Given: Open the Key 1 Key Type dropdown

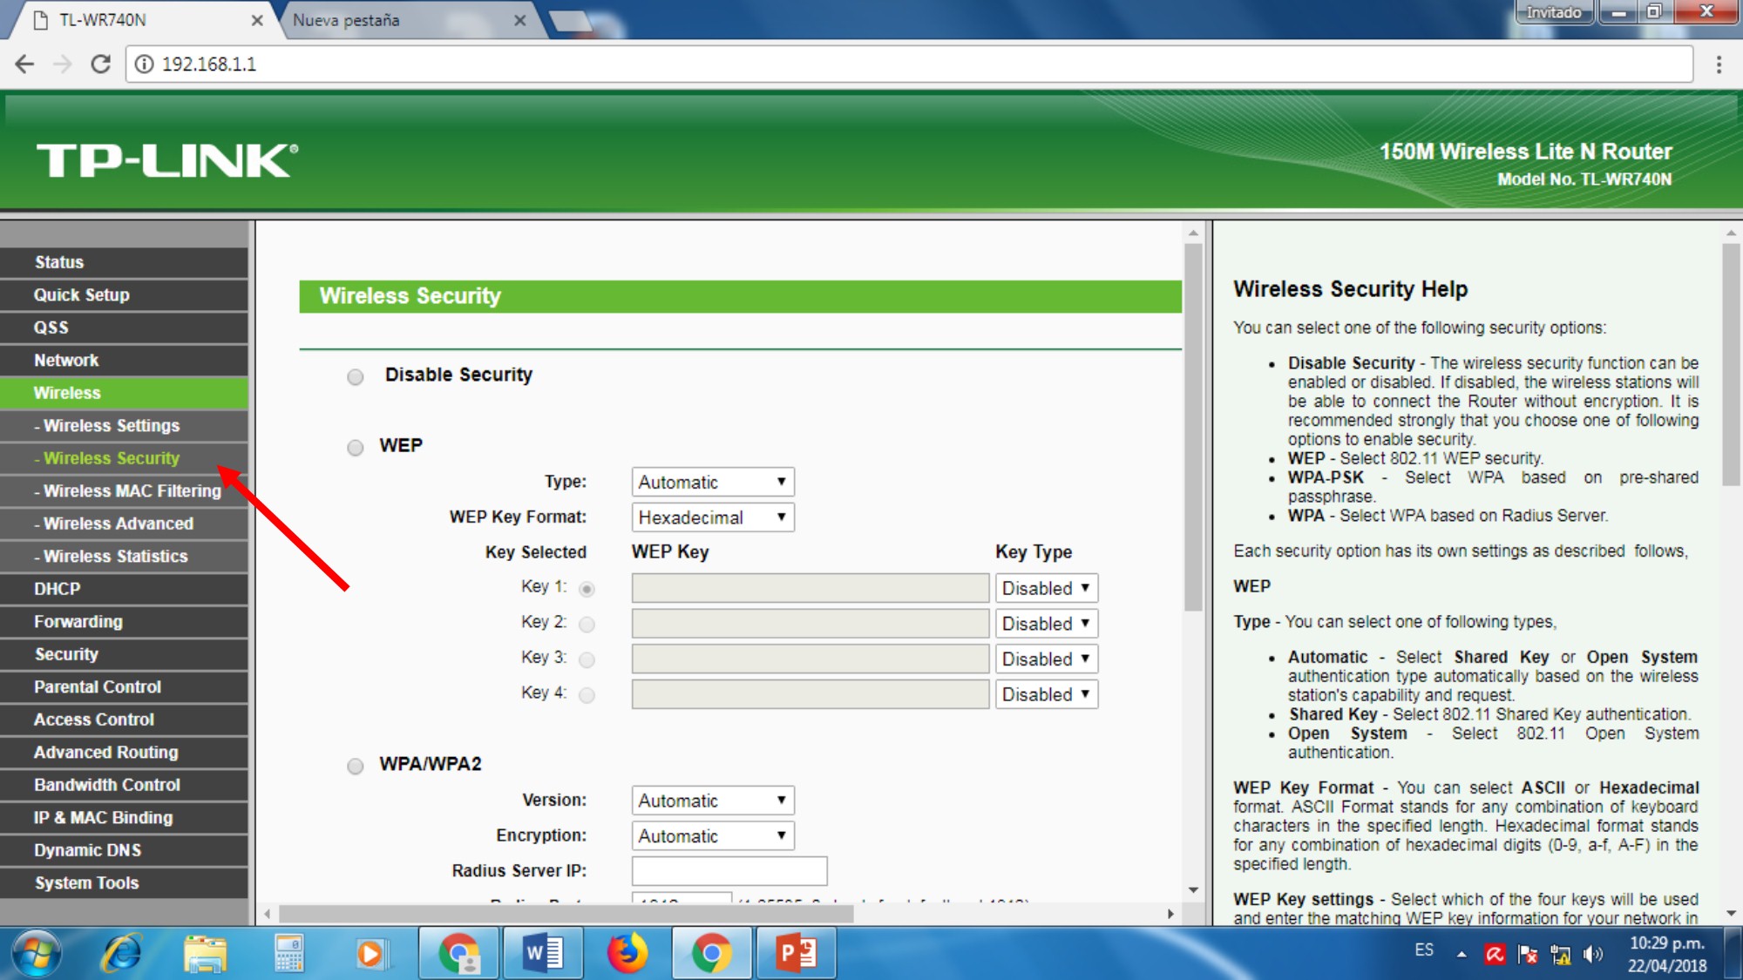Looking at the screenshot, I should (1046, 588).
